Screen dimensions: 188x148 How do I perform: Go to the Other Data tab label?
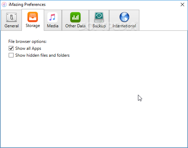[75, 26]
